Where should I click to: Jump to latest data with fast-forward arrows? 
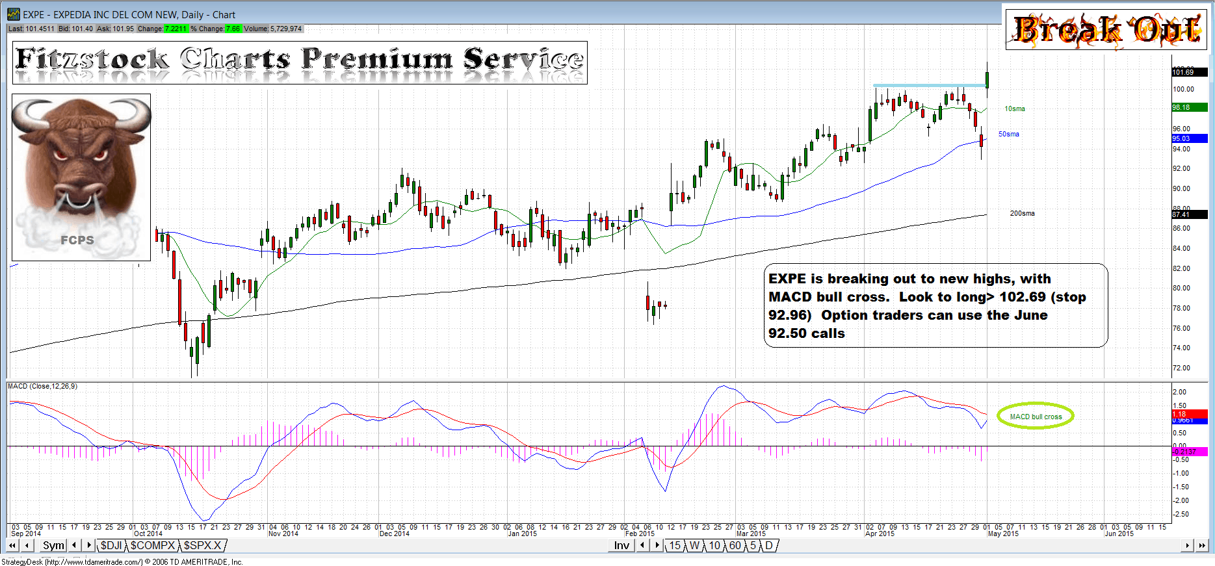1202,546
